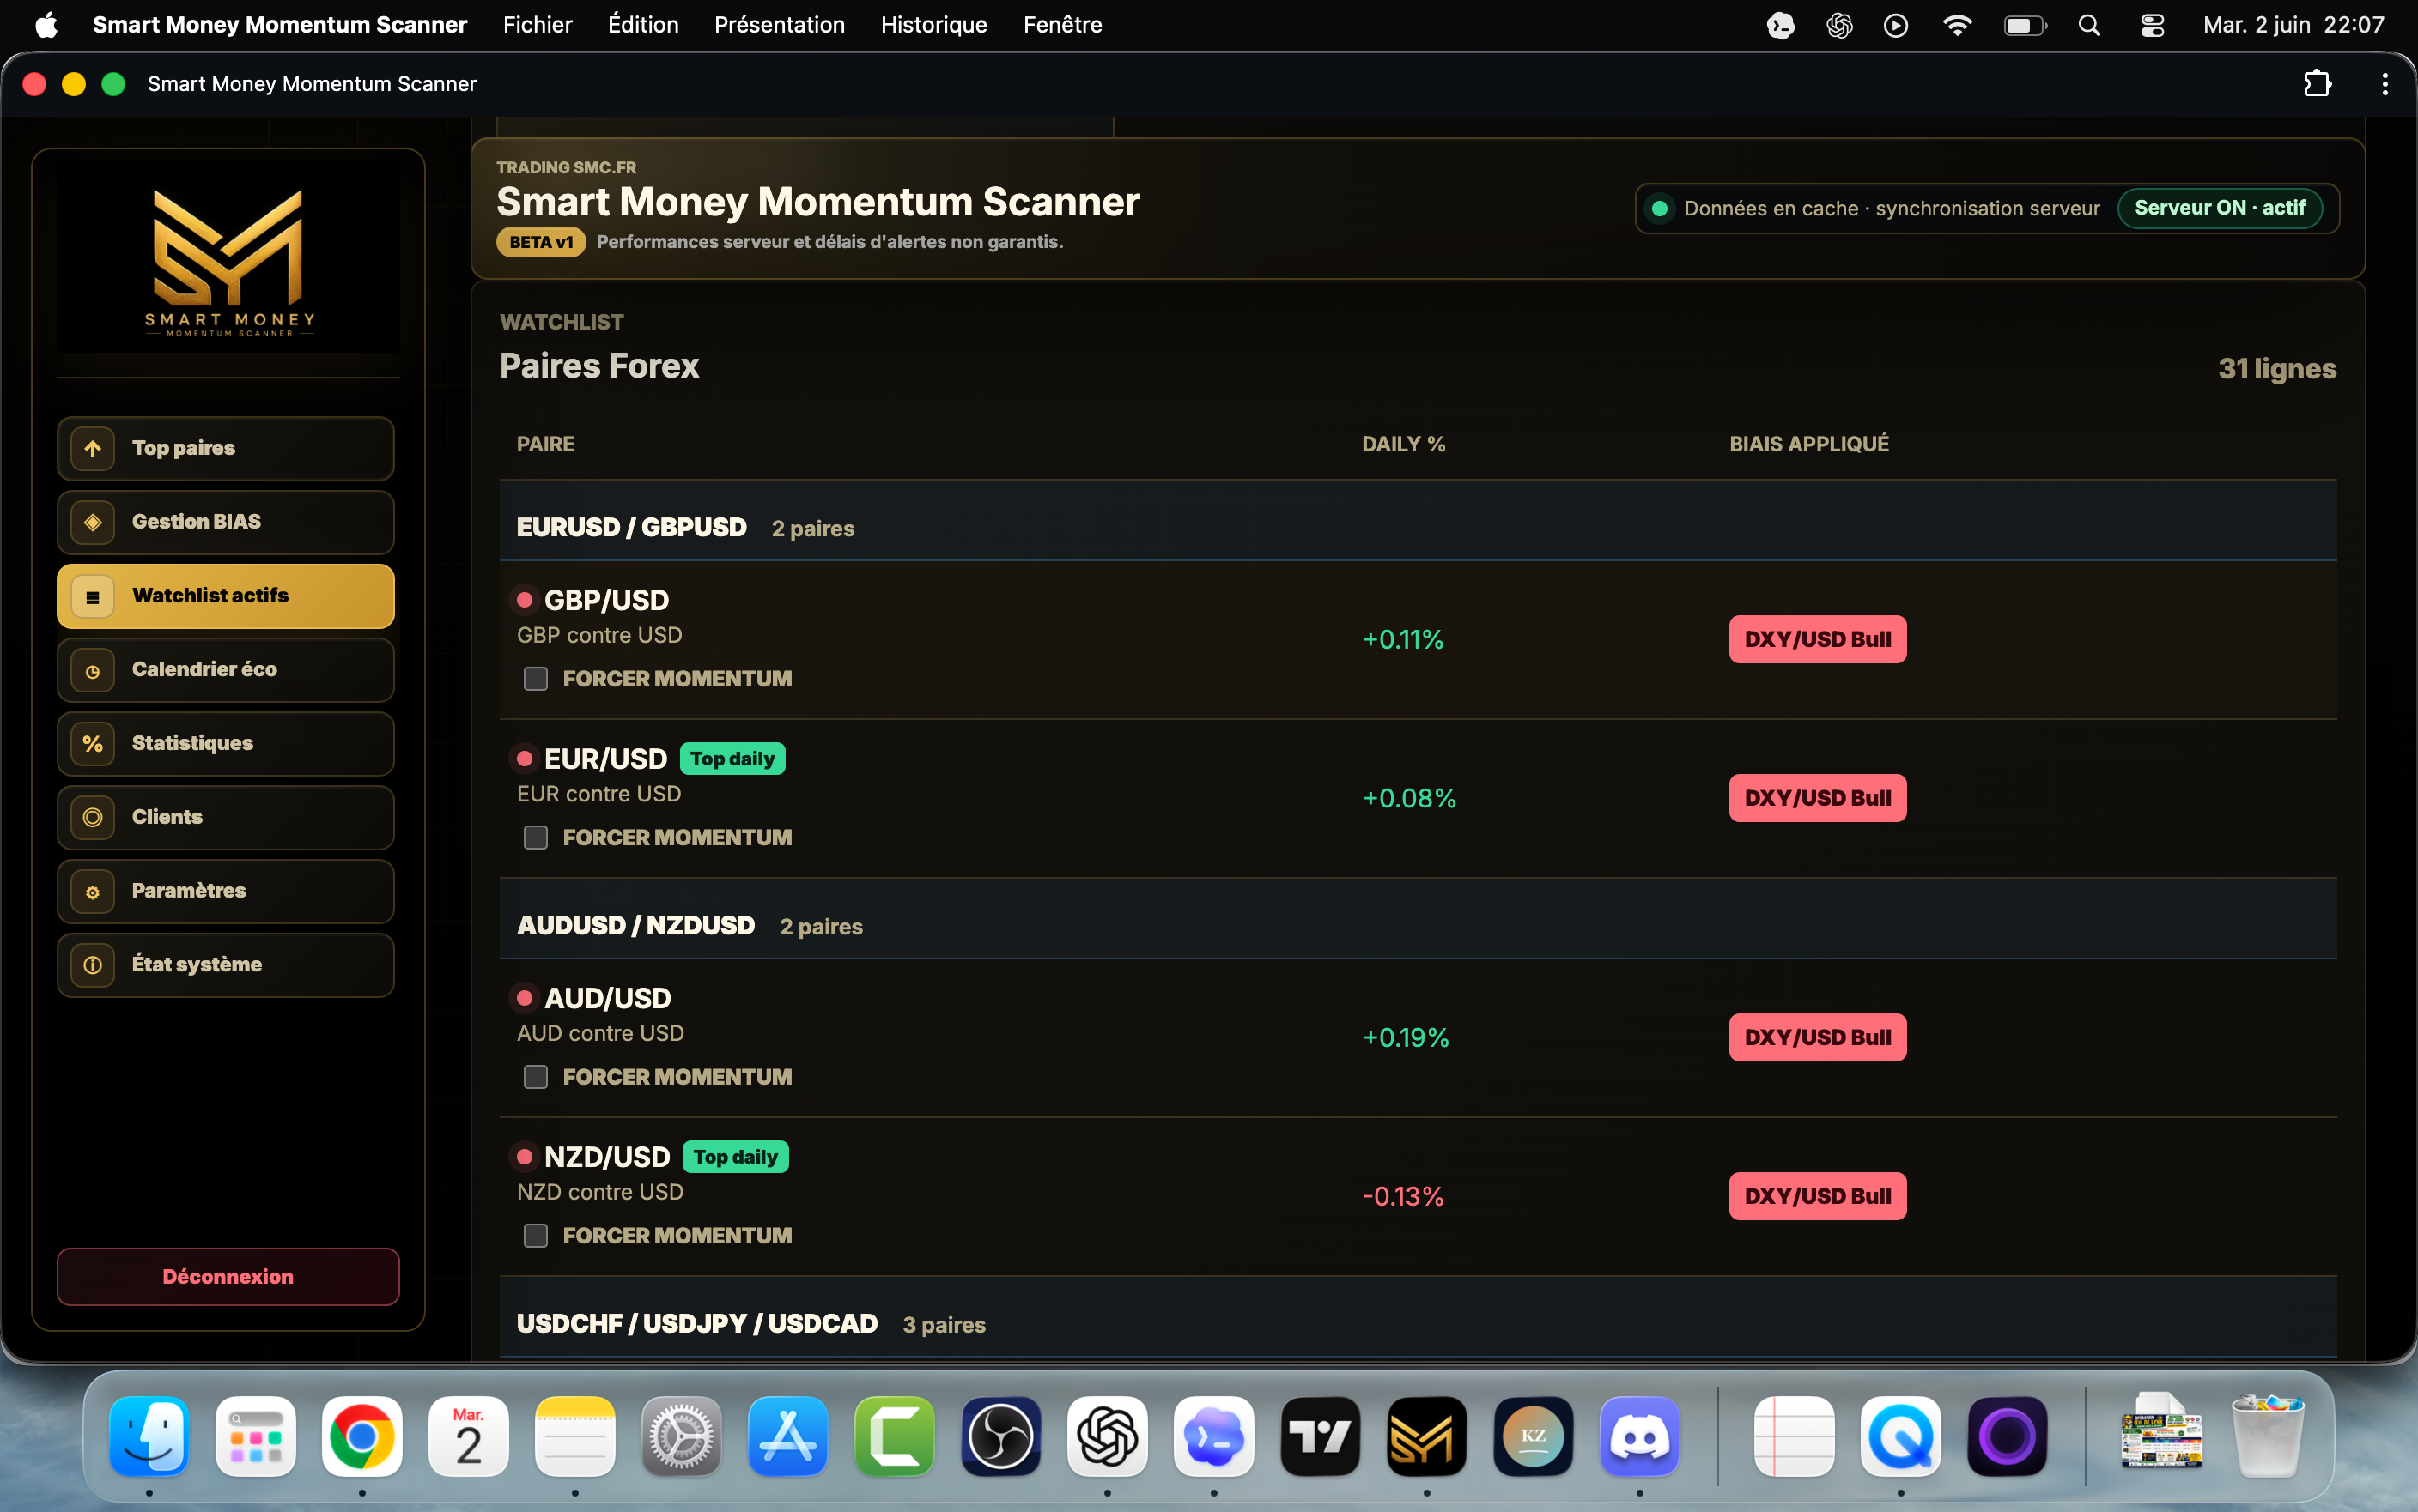Open System Settings from the Dock
Screen dimensions: 2418x1512
click(x=681, y=1436)
